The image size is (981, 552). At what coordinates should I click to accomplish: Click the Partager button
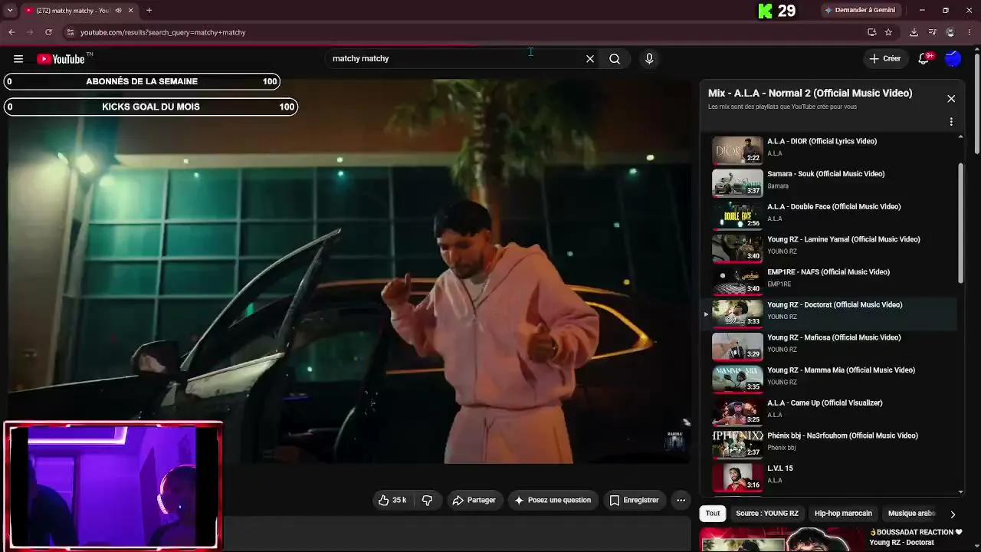pos(474,501)
